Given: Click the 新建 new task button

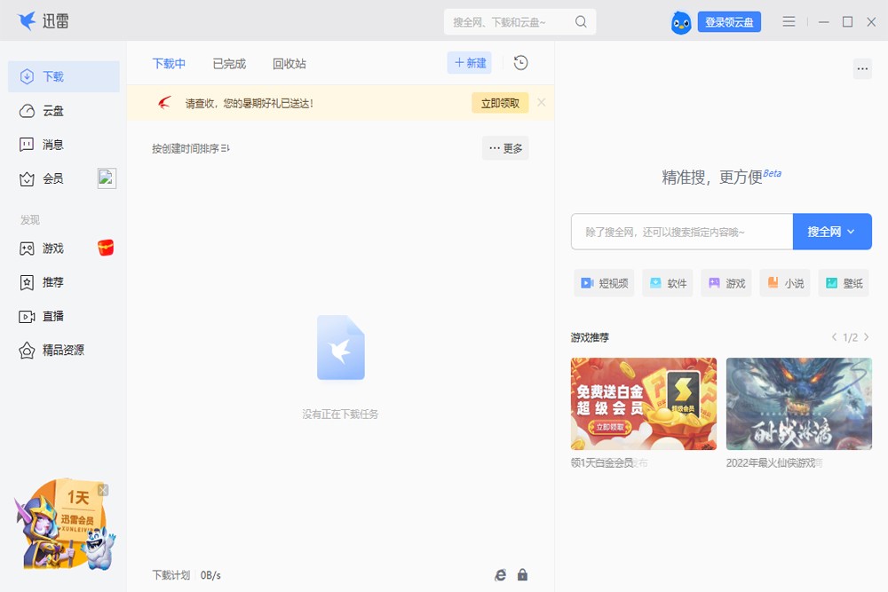Looking at the screenshot, I should click(x=470, y=63).
